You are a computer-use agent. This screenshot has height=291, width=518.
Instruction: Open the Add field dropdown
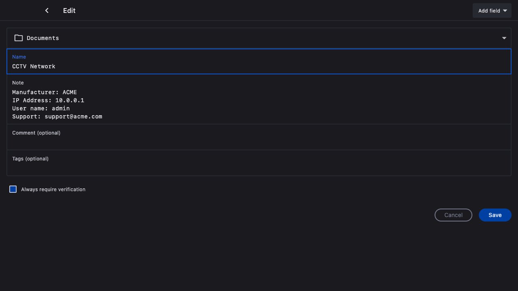pos(492,11)
